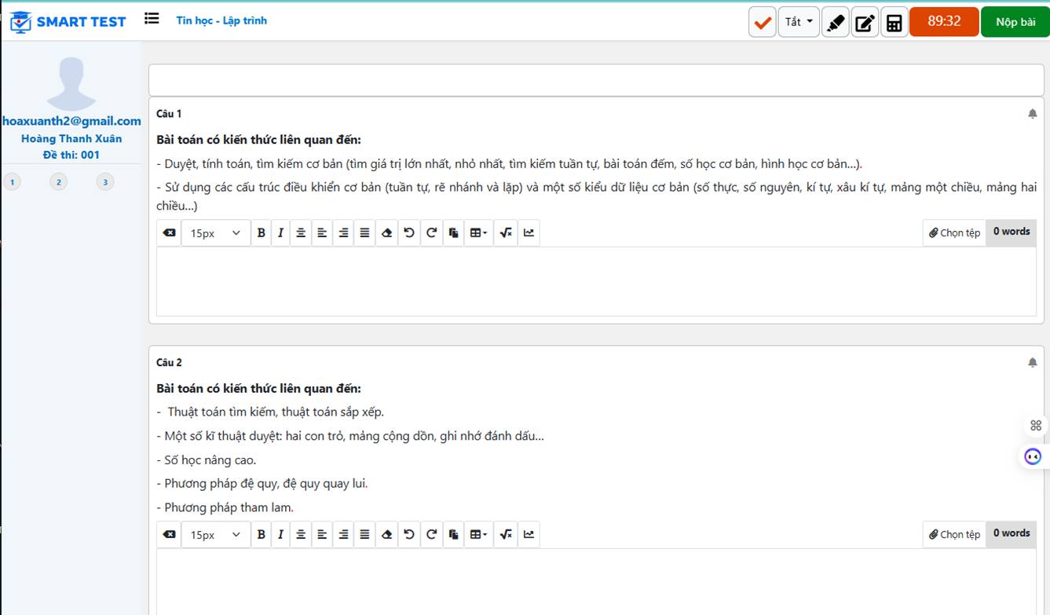
Task: Click the eraser icon in Câu 1 toolbar
Action: 386,232
